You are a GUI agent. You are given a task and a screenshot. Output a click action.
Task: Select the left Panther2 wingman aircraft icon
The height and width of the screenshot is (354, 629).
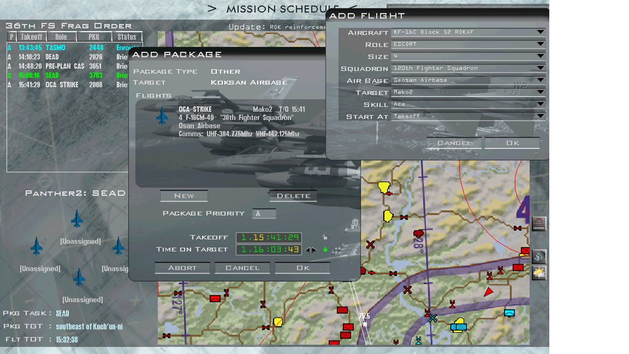click(x=37, y=246)
